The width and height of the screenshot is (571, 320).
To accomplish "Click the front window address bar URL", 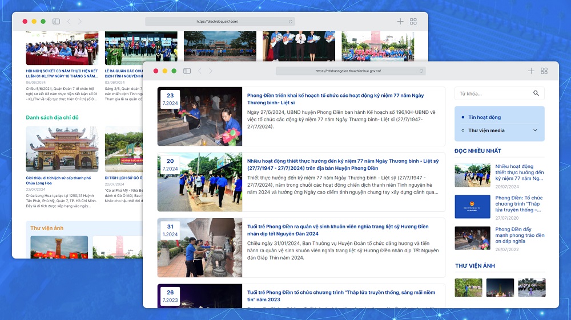I will 348,71.
